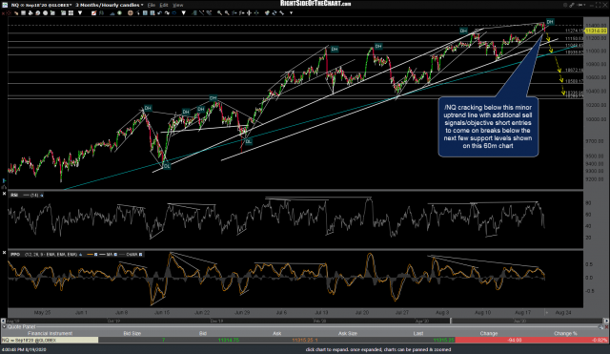Activate the red crosshair tool in the toolbar

(x=10, y=13)
